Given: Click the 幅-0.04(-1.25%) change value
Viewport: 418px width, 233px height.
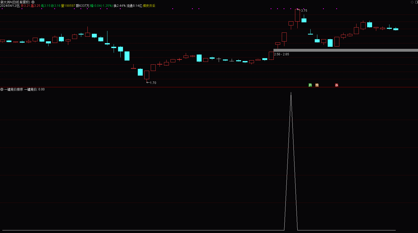Looking at the screenshot, I should coord(101,6).
